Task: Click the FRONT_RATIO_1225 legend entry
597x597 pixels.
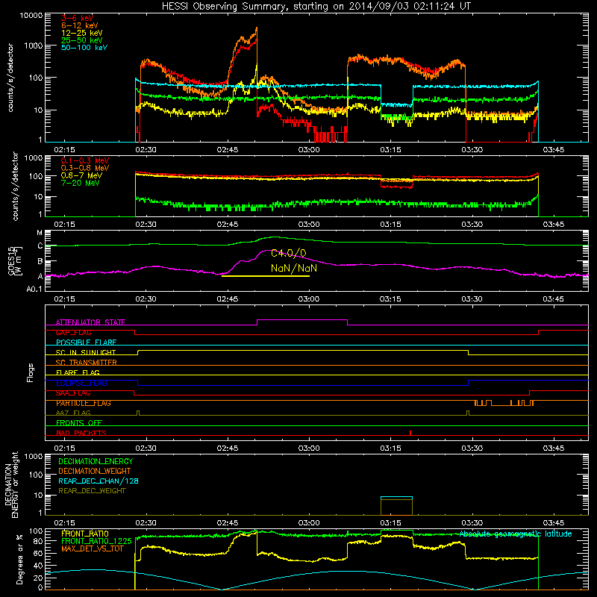Action: [x=96, y=541]
